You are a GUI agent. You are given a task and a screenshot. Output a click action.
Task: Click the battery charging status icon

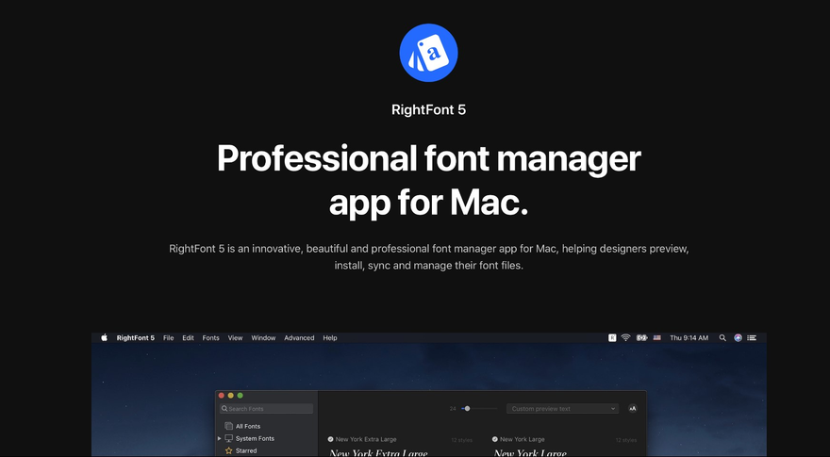[x=641, y=337]
